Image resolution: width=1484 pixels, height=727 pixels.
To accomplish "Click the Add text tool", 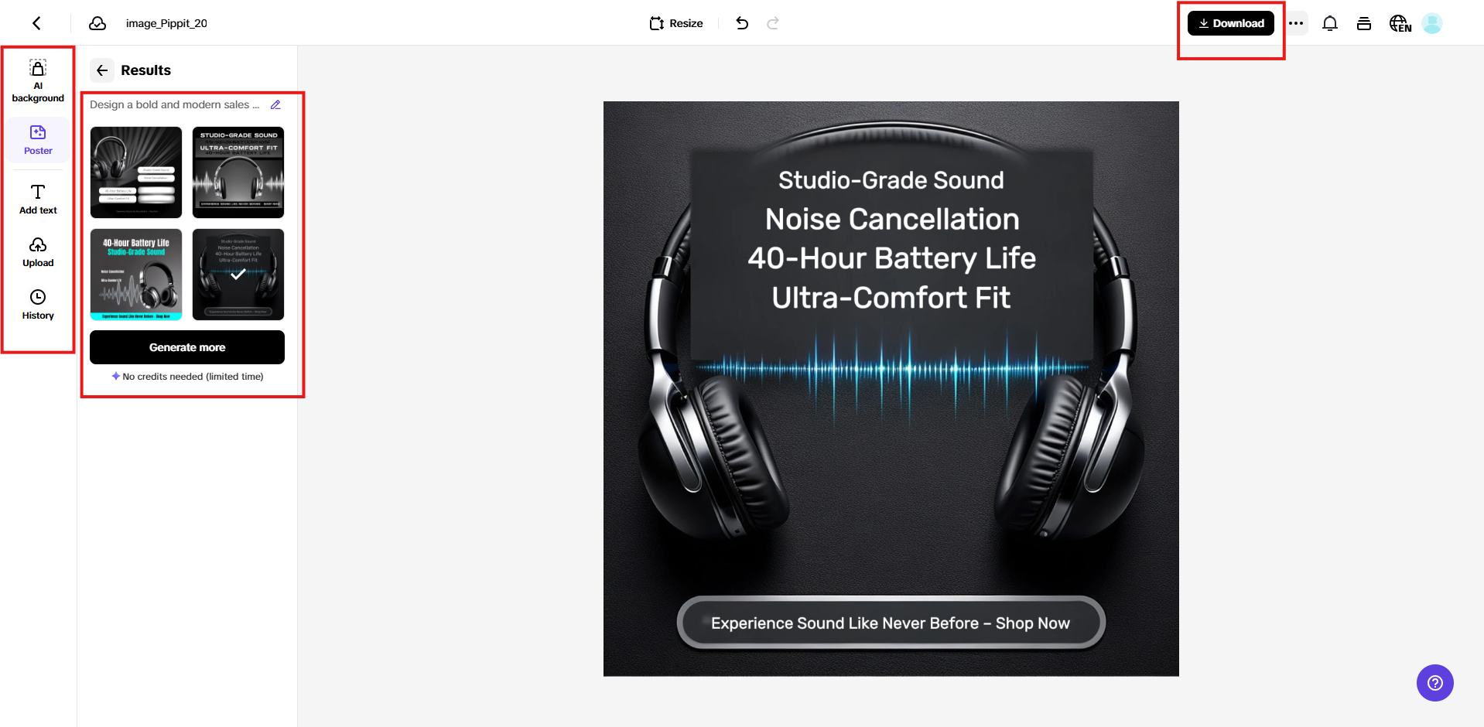I will click(38, 199).
